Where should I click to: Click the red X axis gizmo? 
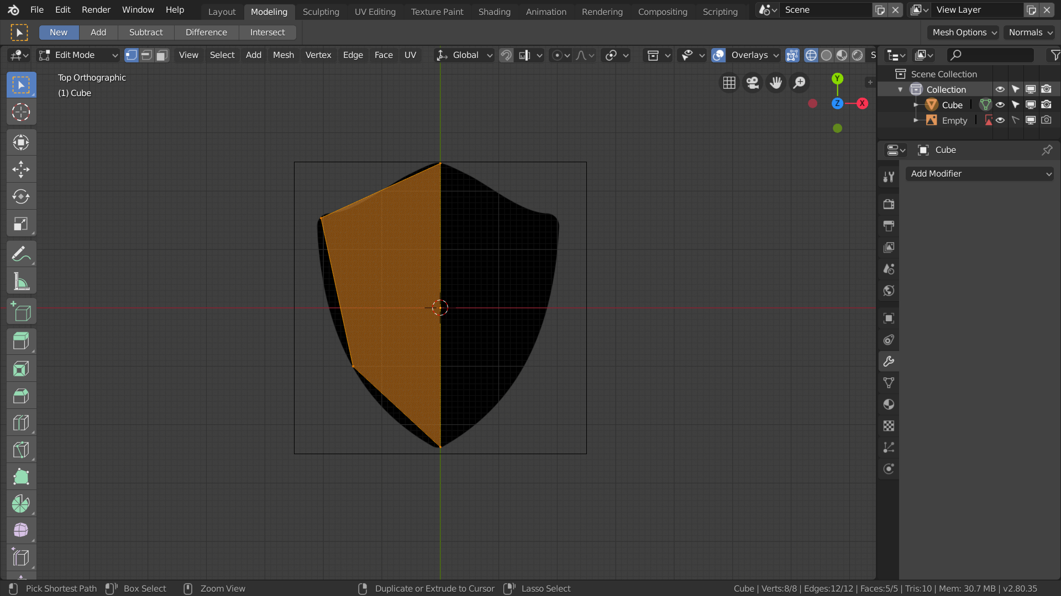862,104
